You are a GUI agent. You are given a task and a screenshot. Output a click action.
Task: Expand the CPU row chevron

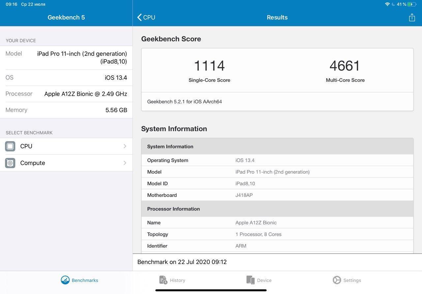(125, 146)
